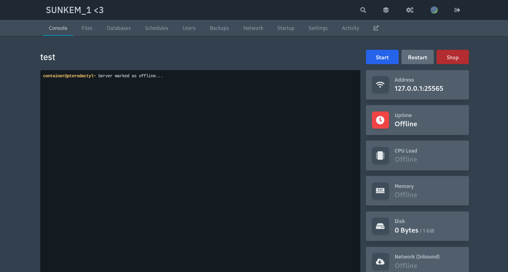Open the Files tab
The image size is (508, 272).
[87, 28]
